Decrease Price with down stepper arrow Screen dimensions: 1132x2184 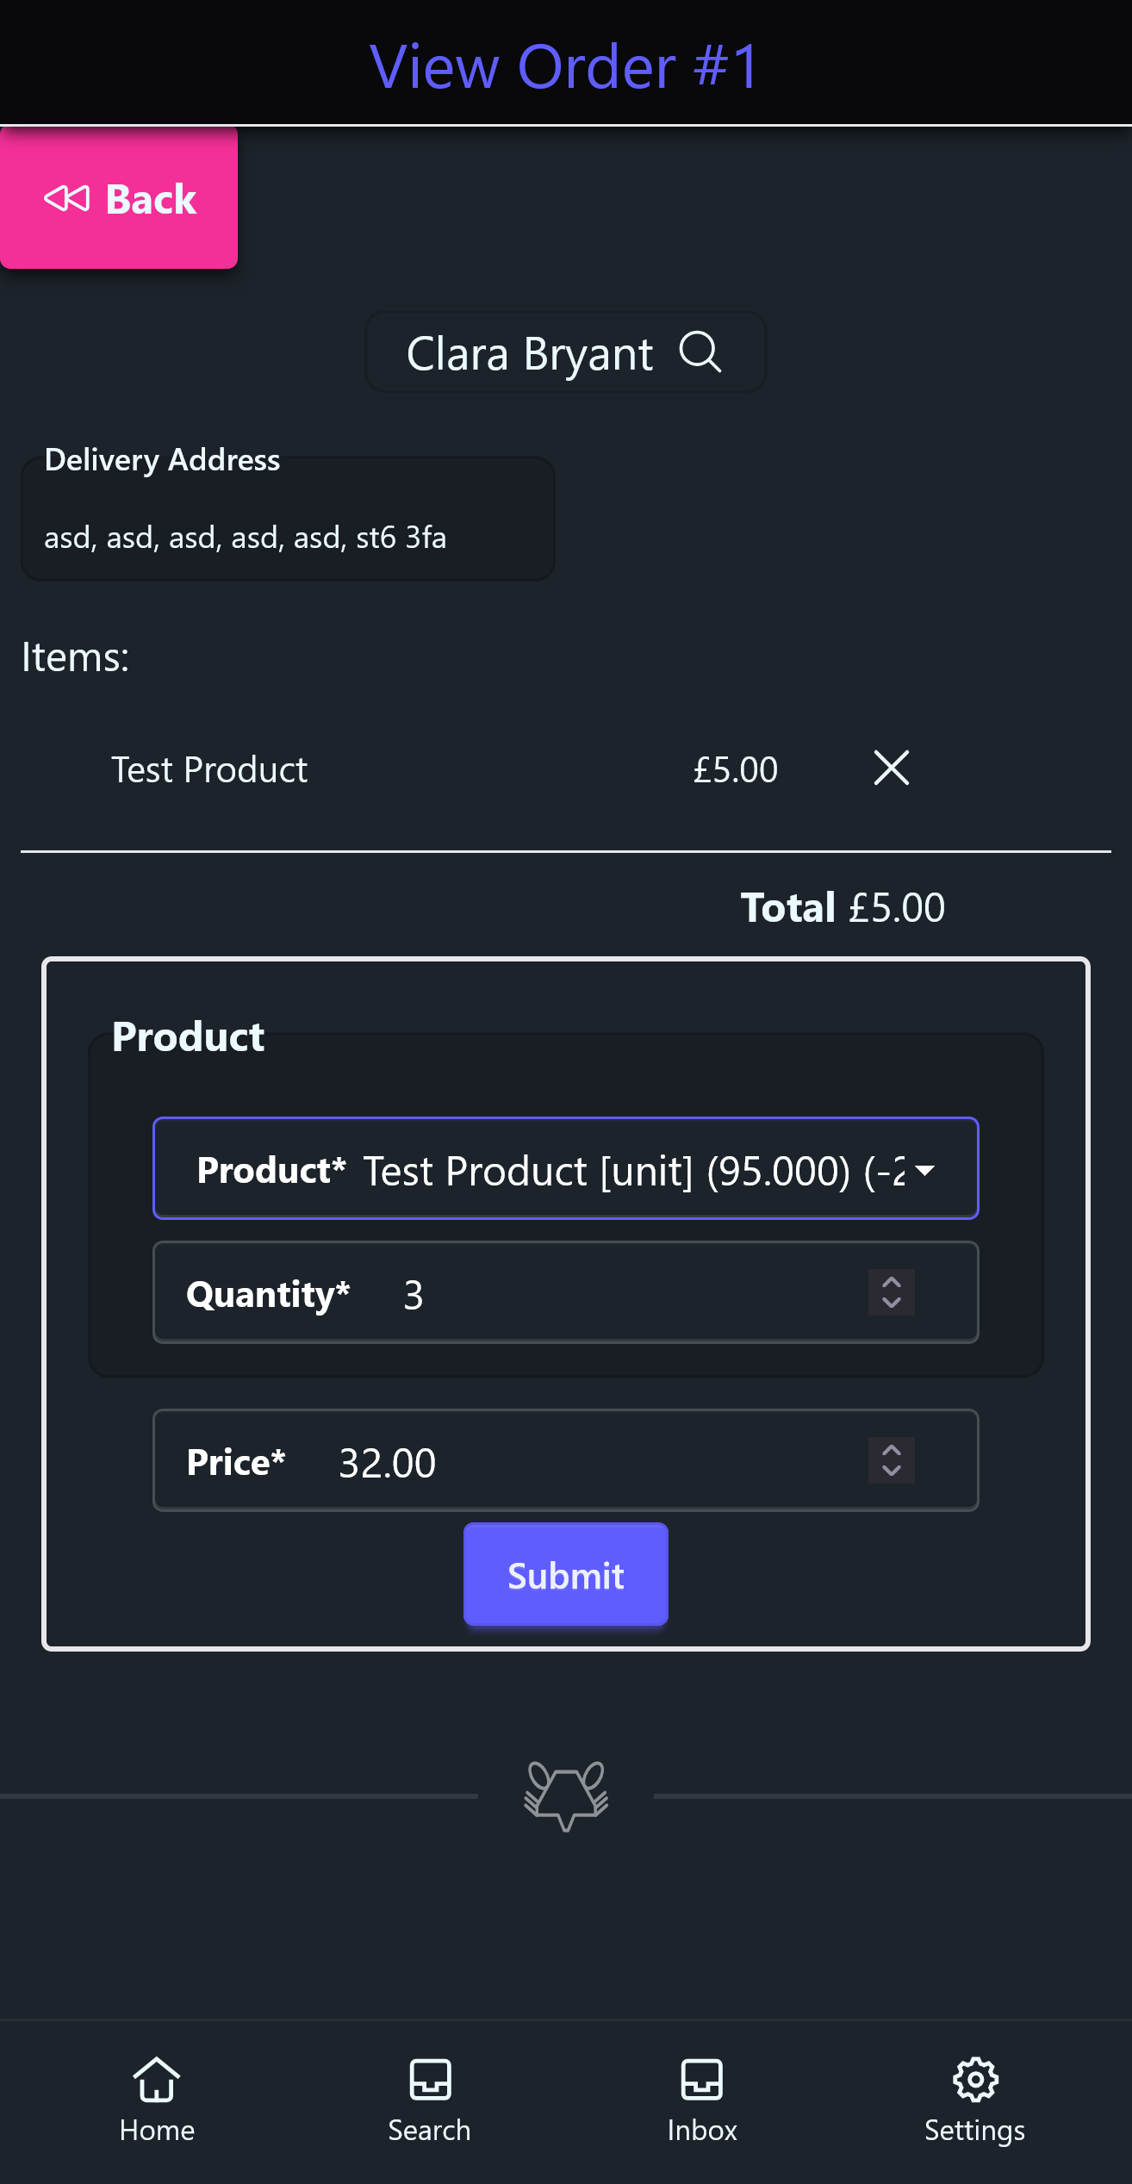(x=892, y=1471)
